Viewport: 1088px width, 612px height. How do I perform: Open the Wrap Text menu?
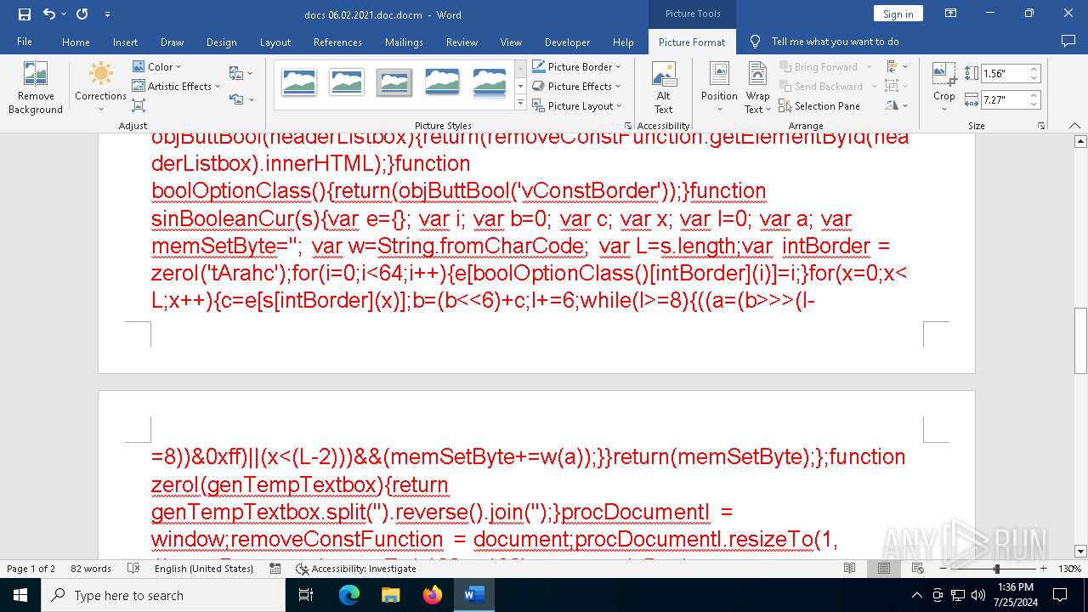[x=756, y=88]
